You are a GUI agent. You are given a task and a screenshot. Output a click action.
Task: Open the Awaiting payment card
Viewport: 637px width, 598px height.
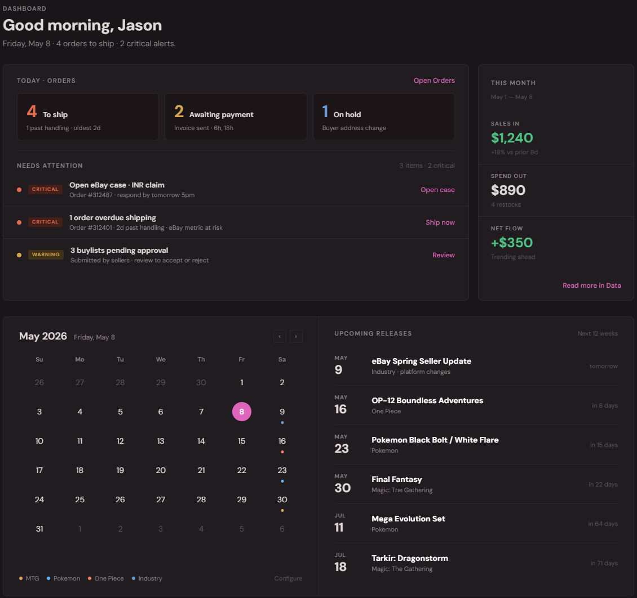point(236,117)
